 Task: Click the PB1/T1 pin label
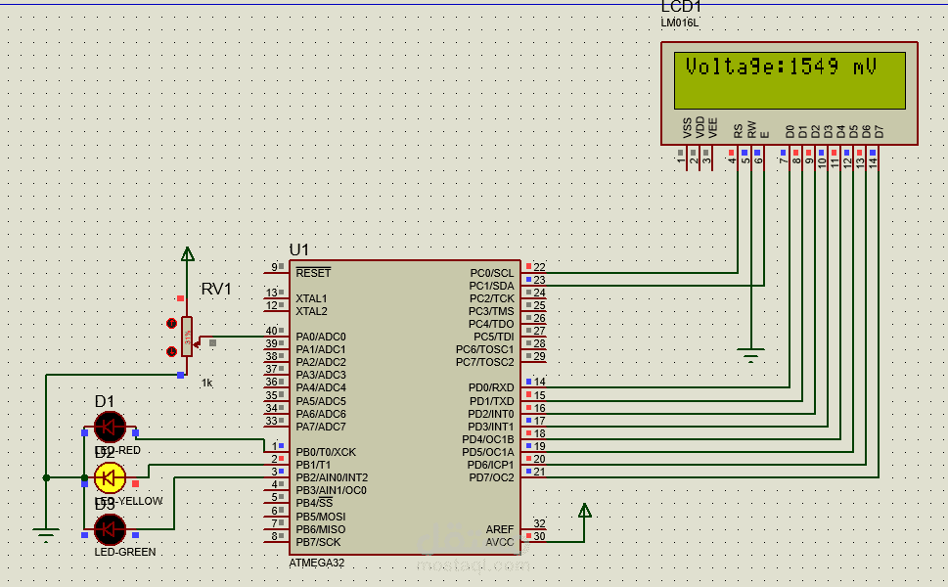313,465
